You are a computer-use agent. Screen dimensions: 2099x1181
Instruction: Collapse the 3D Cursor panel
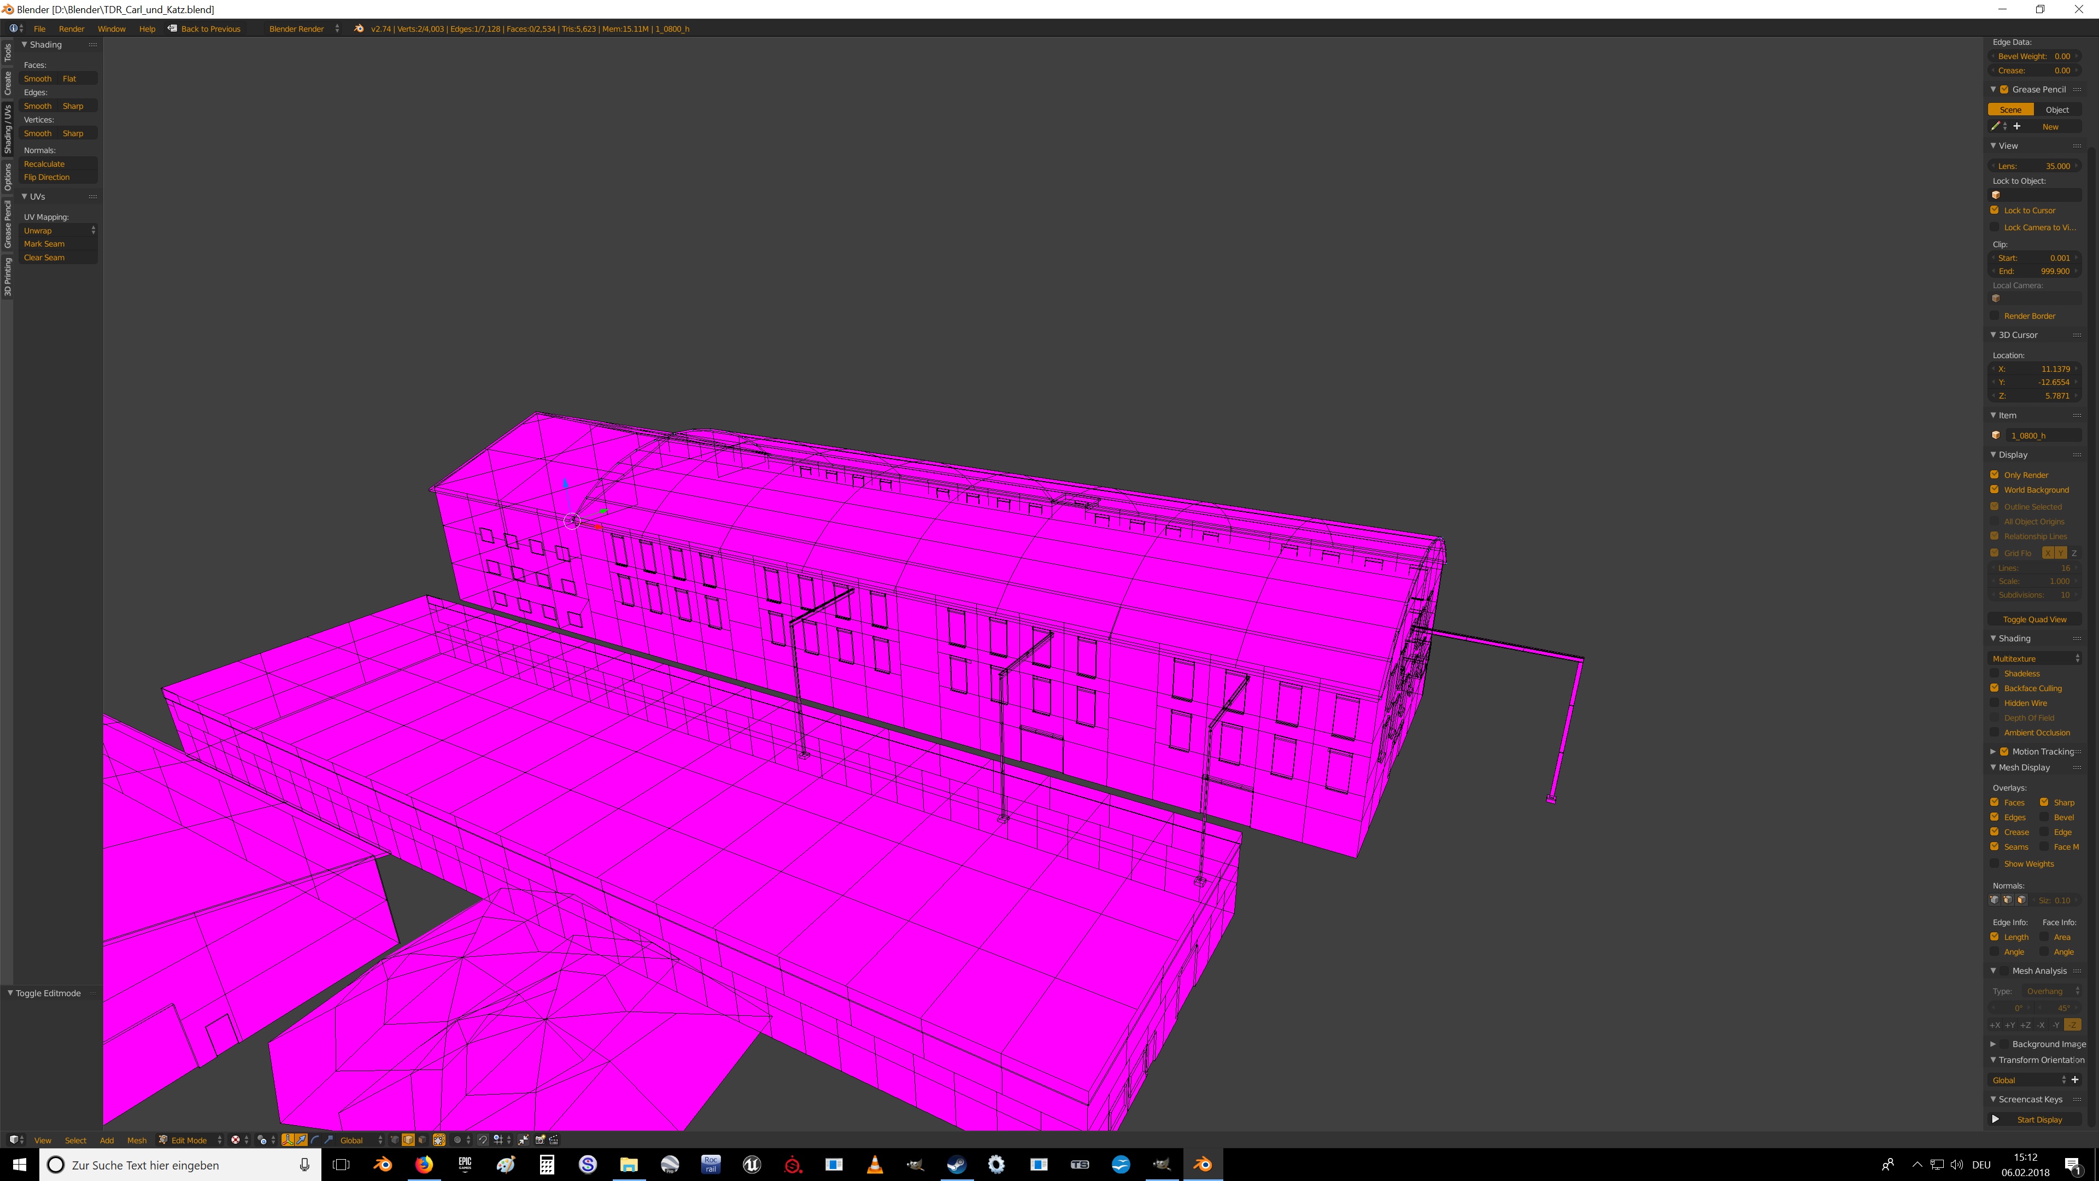(x=2018, y=335)
